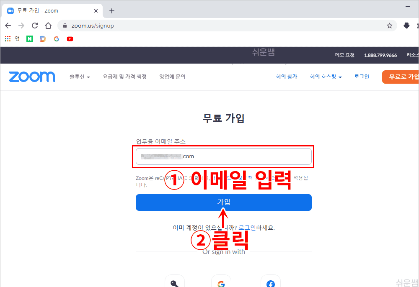419x287 pixels.
Task: Open the browser home page icon
Action: (x=48, y=26)
